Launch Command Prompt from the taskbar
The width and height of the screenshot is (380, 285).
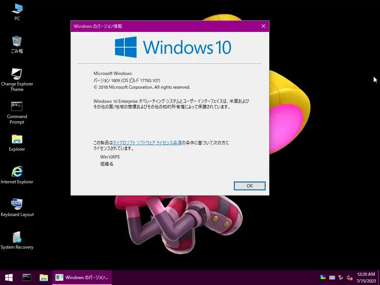[27, 278]
